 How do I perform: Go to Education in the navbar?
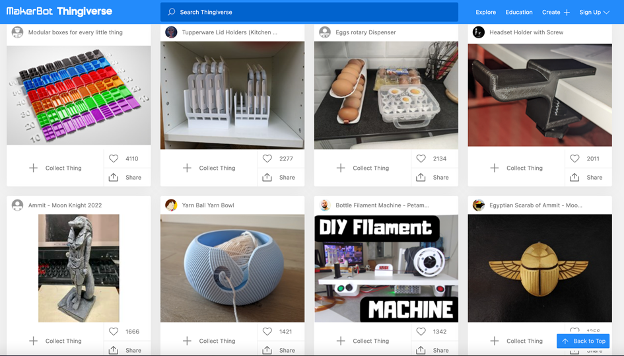(x=519, y=12)
